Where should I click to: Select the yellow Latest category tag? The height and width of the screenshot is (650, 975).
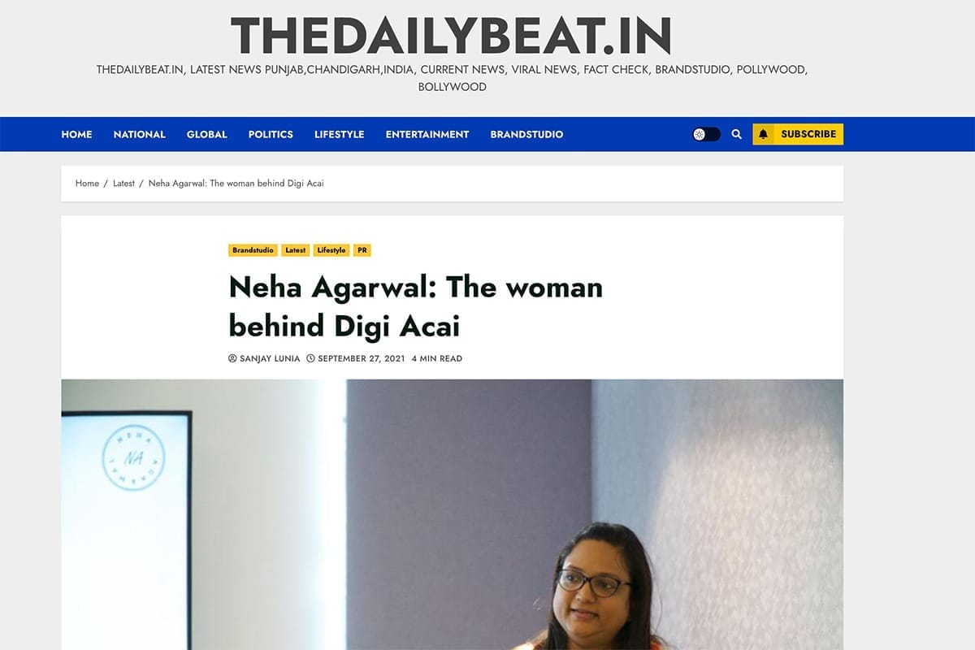(x=296, y=250)
